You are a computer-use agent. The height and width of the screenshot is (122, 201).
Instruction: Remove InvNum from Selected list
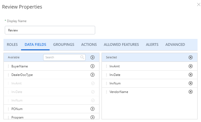point(191,83)
